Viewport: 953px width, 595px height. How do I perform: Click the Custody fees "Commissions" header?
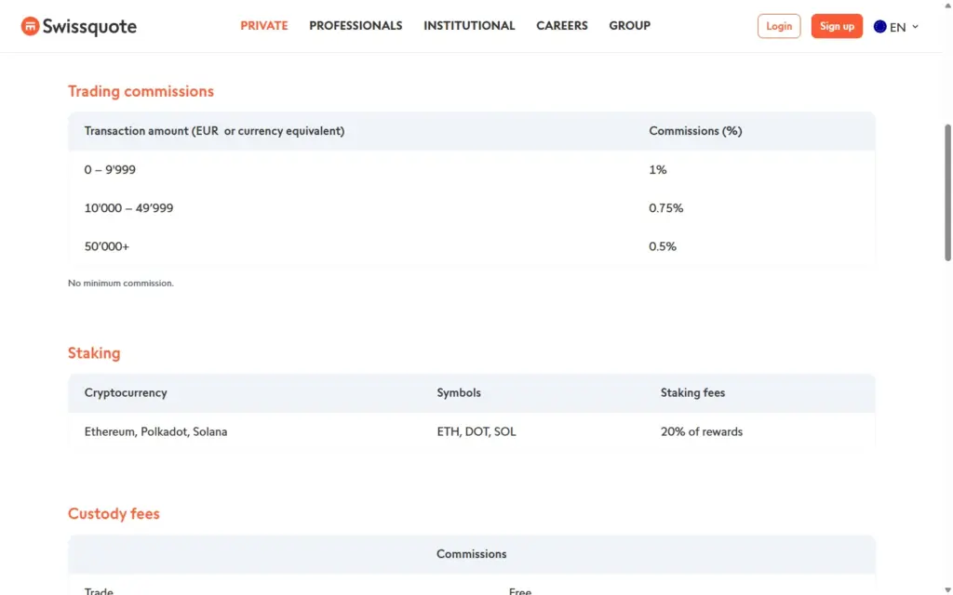(x=472, y=554)
